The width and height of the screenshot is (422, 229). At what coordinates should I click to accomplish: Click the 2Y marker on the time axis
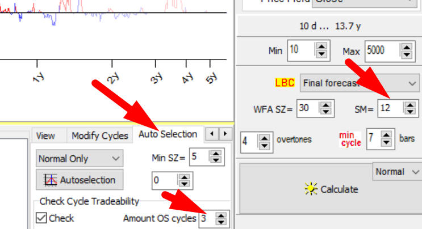[x=113, y=78]
